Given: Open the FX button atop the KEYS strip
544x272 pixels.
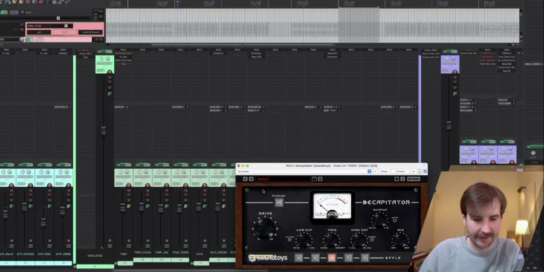Looking at the screenshot, I should coord(199,165).
